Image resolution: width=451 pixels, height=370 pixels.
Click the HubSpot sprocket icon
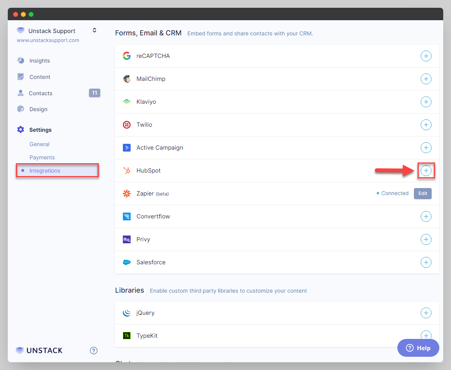click(x=126, y=170)
